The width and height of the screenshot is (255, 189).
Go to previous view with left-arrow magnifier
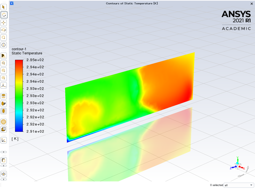[x=4, y=71]
